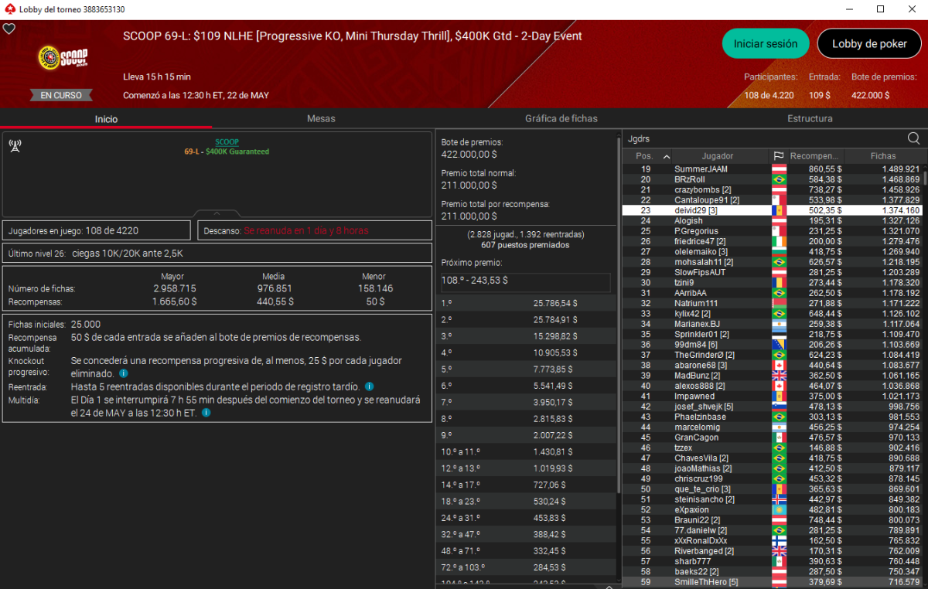928x589 pixels.
Task: Click flag beside MadBunz
Action: [x=779, y=376]
